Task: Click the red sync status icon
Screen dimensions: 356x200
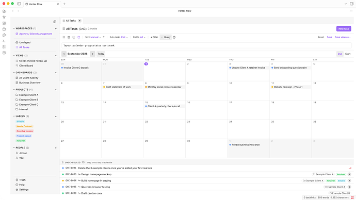Action: [x=352, y=197]
